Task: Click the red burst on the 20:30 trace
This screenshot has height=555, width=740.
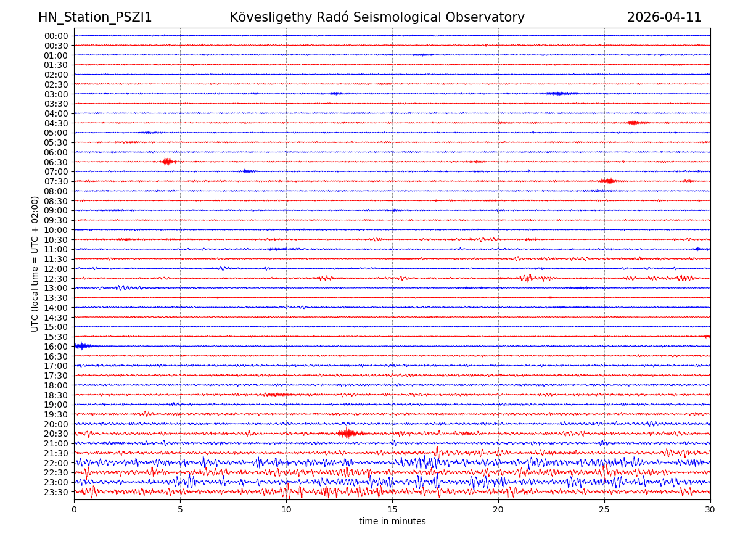Action: tap(348, 434)
